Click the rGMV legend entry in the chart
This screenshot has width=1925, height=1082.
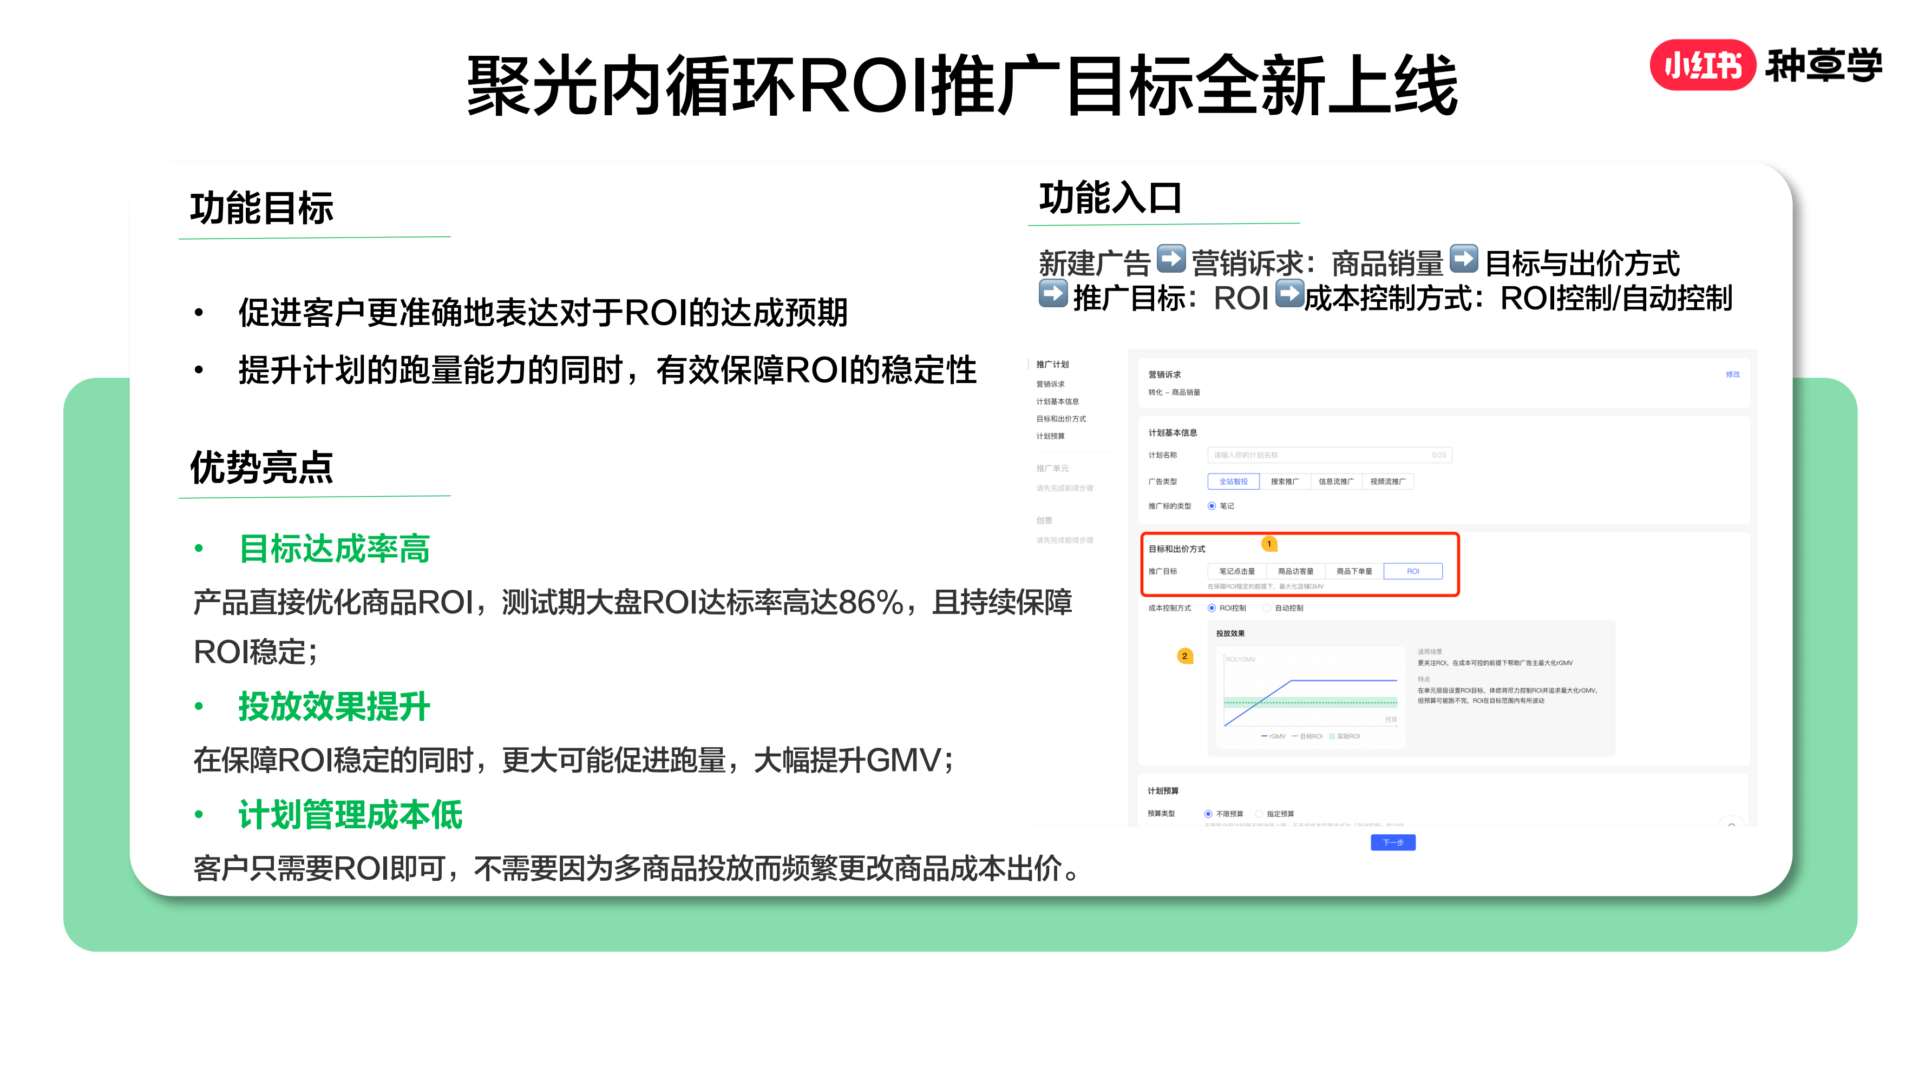[1273, 736]
